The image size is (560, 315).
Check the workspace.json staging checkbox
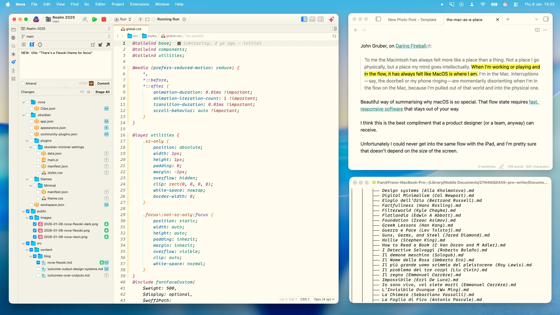31,205
